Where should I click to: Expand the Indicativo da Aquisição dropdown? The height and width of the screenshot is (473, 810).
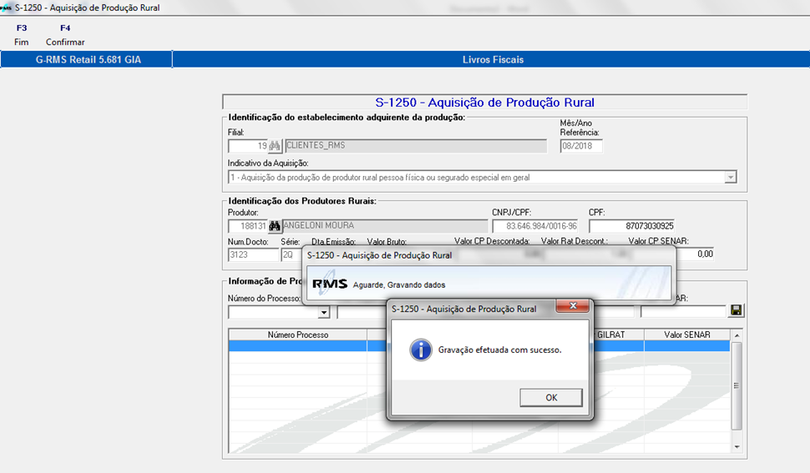click(731, 178)
